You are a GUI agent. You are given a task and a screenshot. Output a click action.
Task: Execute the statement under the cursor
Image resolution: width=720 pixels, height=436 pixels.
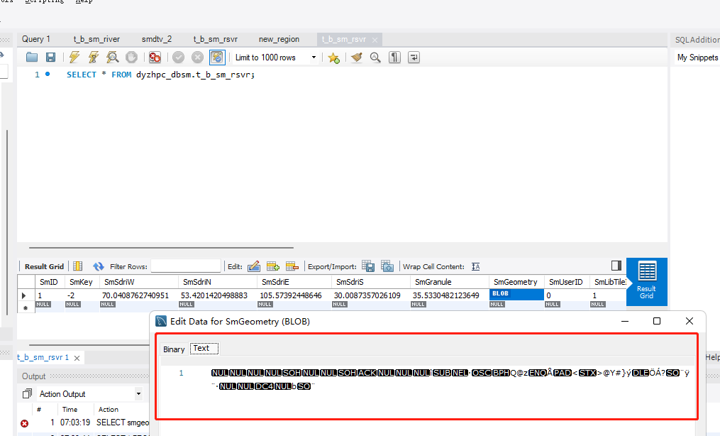click(93, 58)
